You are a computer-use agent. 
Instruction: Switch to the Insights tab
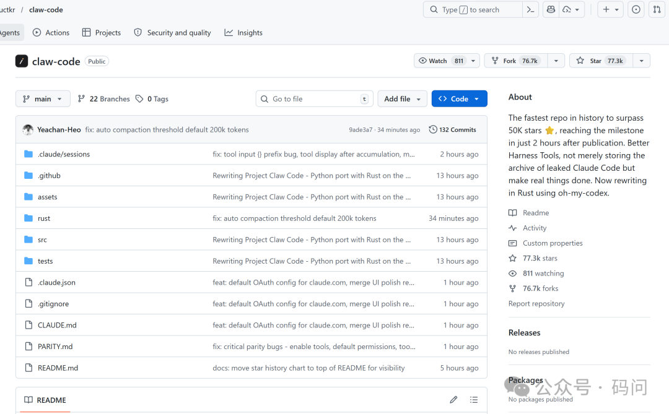[243, 33]
